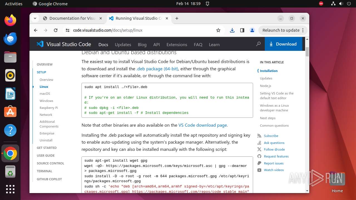Open the Learn navigation item
The width and height of the screenshot is (356, 200).
pos(214,44)
